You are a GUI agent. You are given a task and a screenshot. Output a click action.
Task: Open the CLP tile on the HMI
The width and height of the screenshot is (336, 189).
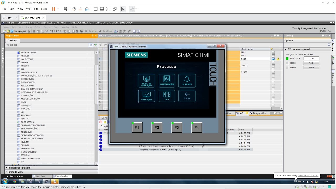coord(167,96)
